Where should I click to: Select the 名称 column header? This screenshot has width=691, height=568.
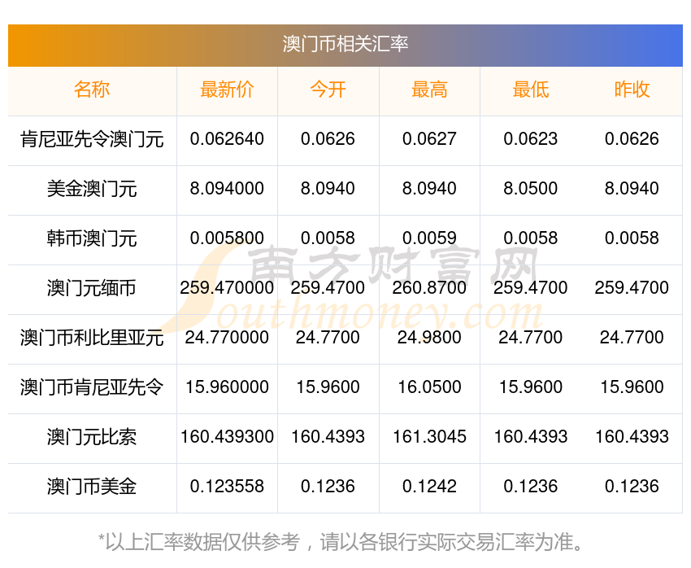(x=92, y=90)
